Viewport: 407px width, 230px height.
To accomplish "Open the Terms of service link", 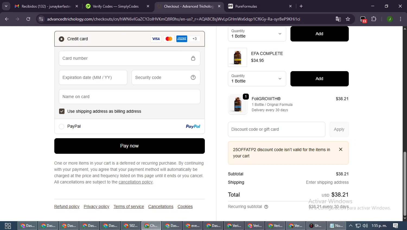I will (x=129, y=207).
